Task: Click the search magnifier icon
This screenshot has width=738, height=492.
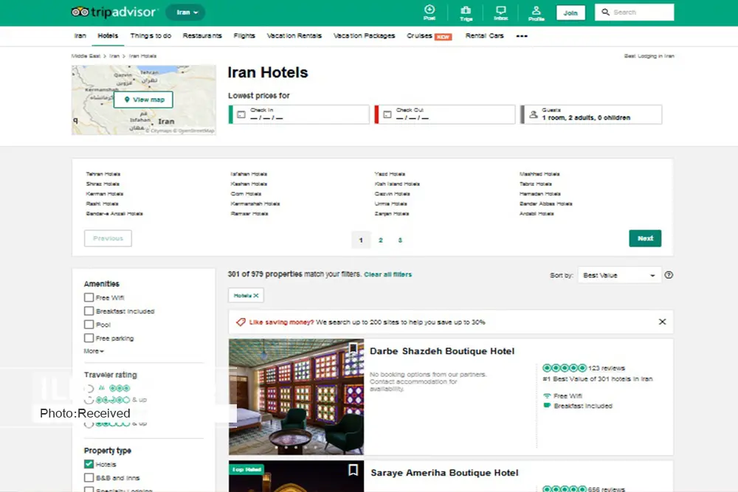Action: [x=605, y=13]
